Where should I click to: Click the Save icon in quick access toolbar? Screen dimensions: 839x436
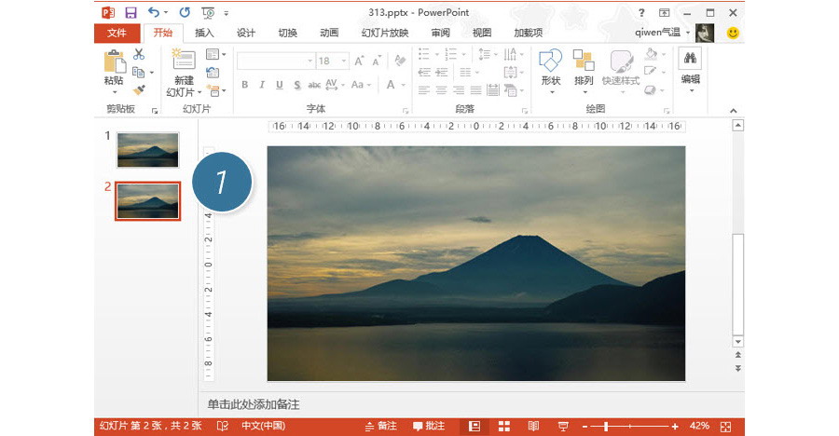pyautogui.click(x=131, y=12)
